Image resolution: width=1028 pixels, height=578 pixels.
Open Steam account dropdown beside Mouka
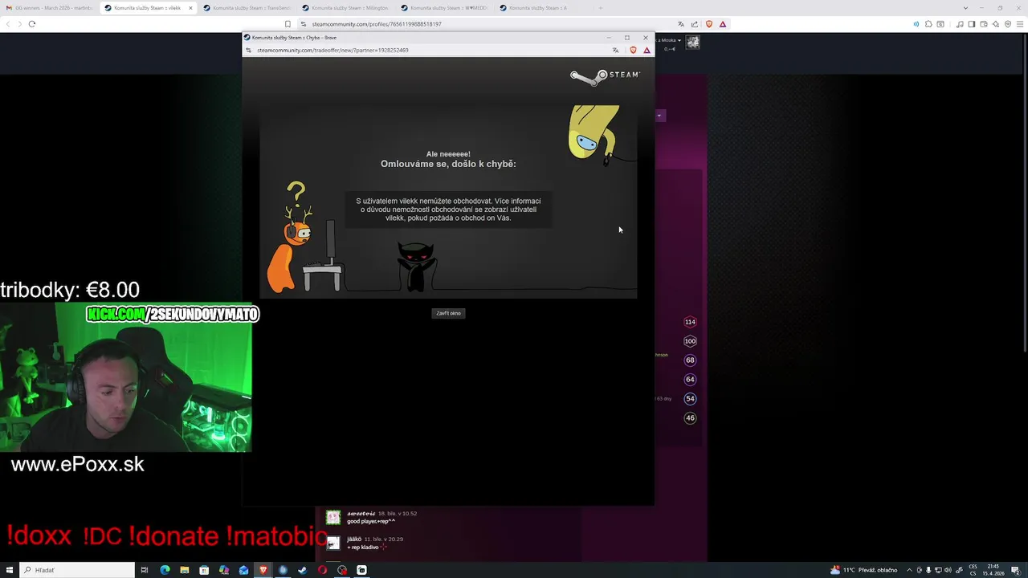(679, 40)
